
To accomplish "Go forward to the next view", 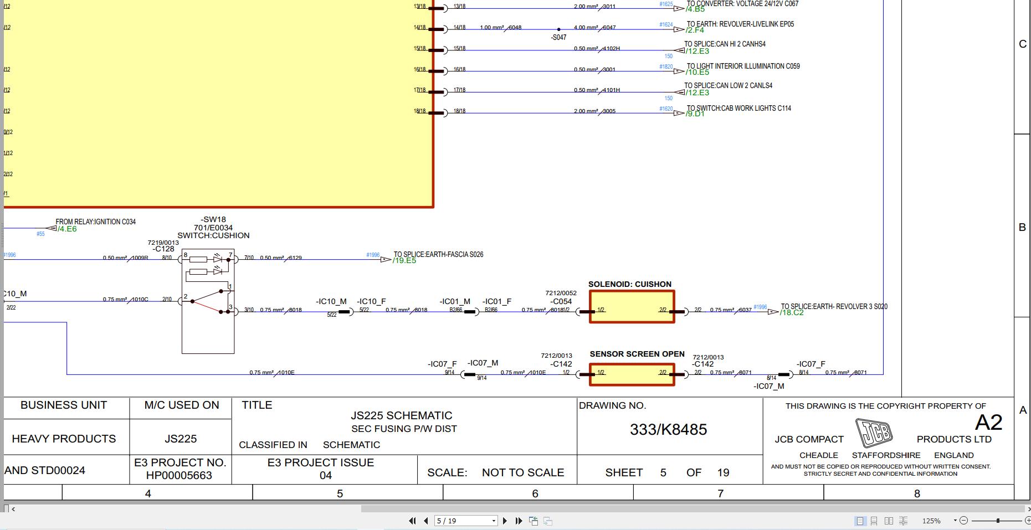I will pos(547,521).
